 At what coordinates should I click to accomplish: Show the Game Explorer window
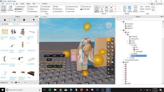coord(20,7)
